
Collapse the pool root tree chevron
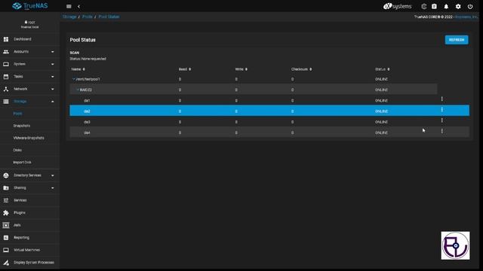(x=74, y=79)
